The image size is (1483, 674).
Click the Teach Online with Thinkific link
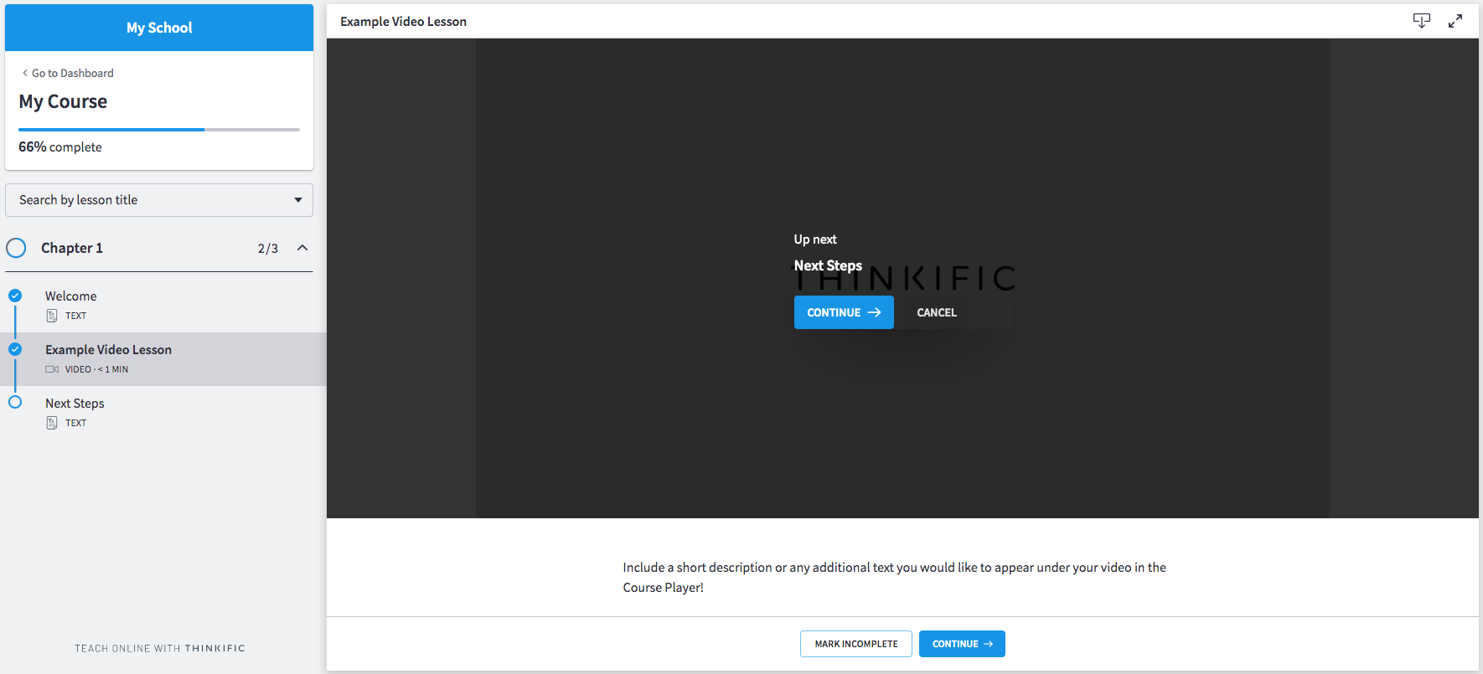(x=160, y=648)
